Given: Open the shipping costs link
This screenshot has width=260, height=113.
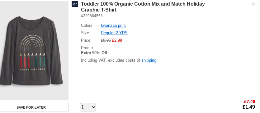Looking at the screenshot, I should [149, 60].
